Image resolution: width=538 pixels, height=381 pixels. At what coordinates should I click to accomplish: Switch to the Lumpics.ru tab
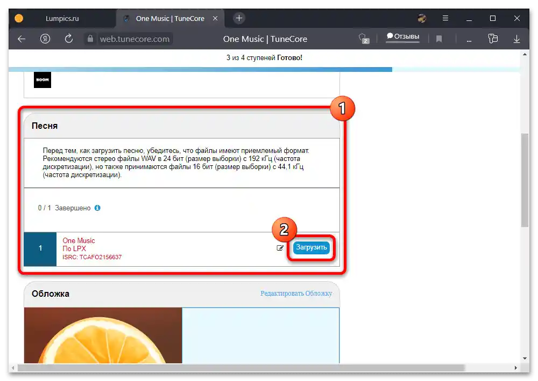click(x=62, y=18)
